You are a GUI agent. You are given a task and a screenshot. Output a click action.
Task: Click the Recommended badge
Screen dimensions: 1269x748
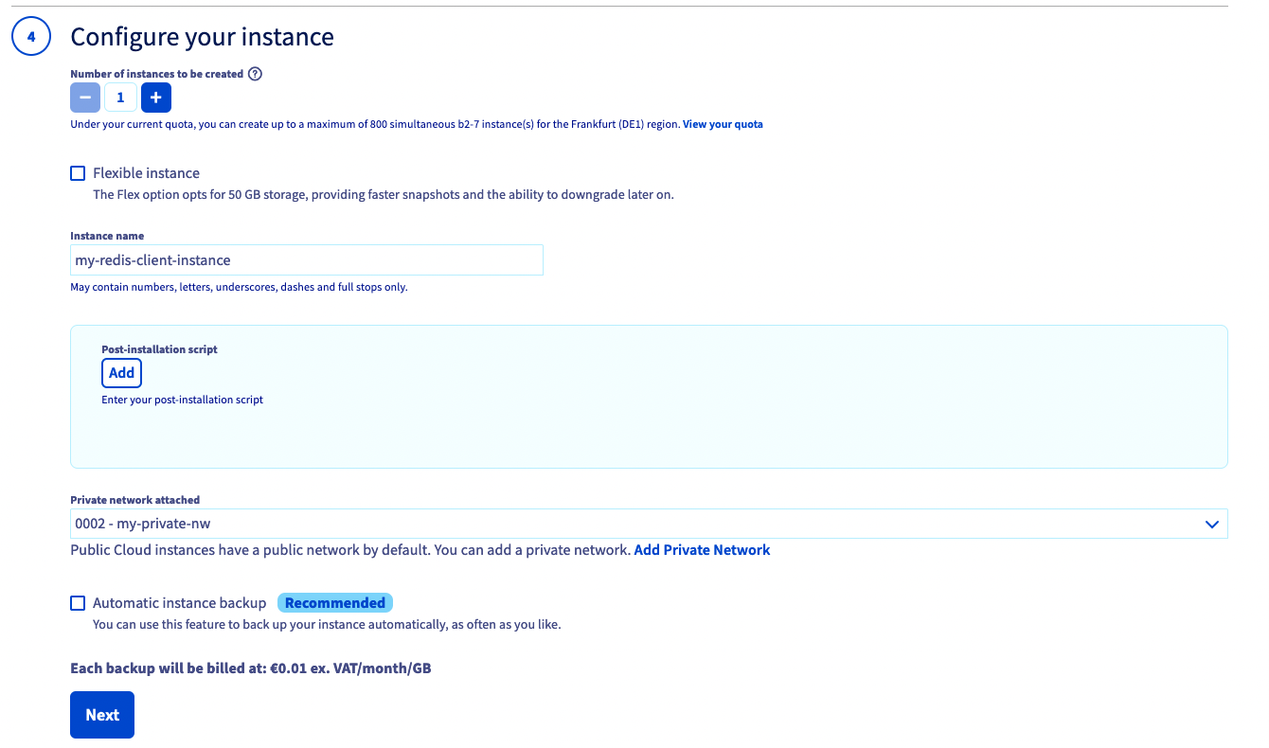coord(335,602)
